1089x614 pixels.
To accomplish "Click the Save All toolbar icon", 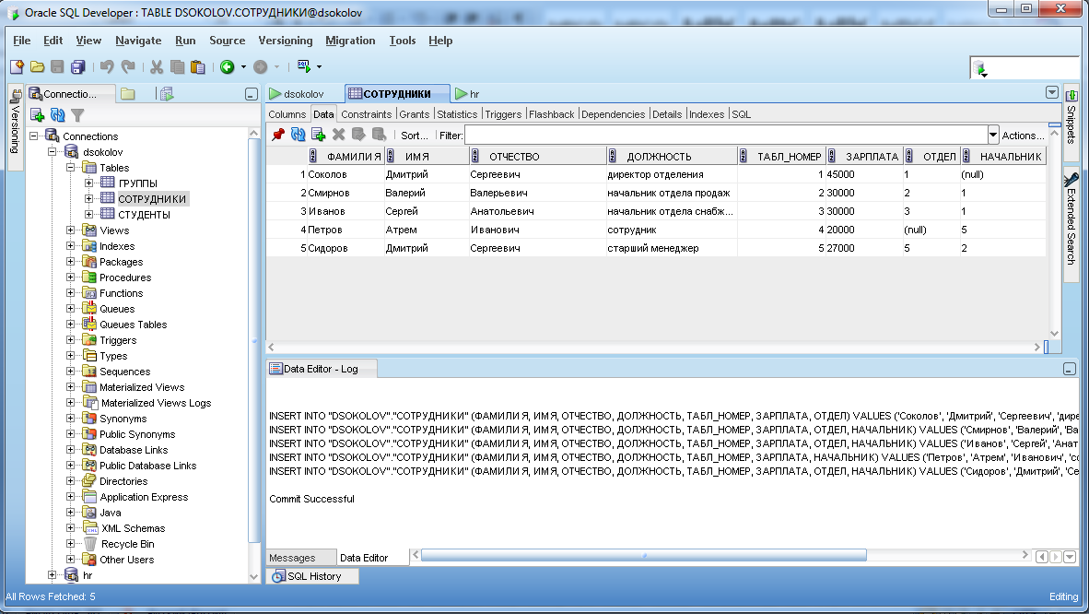I will coord(77,66).
